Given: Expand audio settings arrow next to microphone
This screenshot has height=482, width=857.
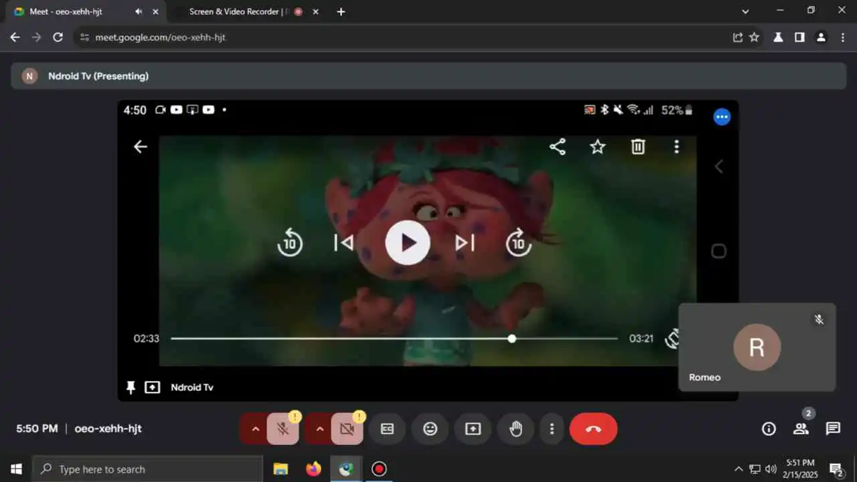Looking at the screenshot, I should pyautogui.click(x=255, y=429).
